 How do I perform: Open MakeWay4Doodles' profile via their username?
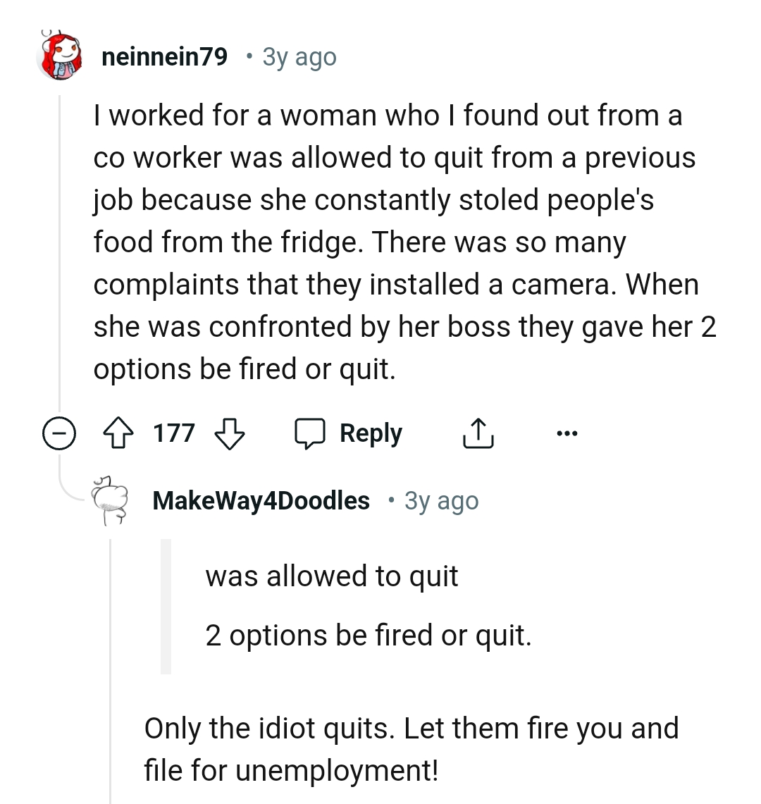pyautogui.click(x=261, y=500)
